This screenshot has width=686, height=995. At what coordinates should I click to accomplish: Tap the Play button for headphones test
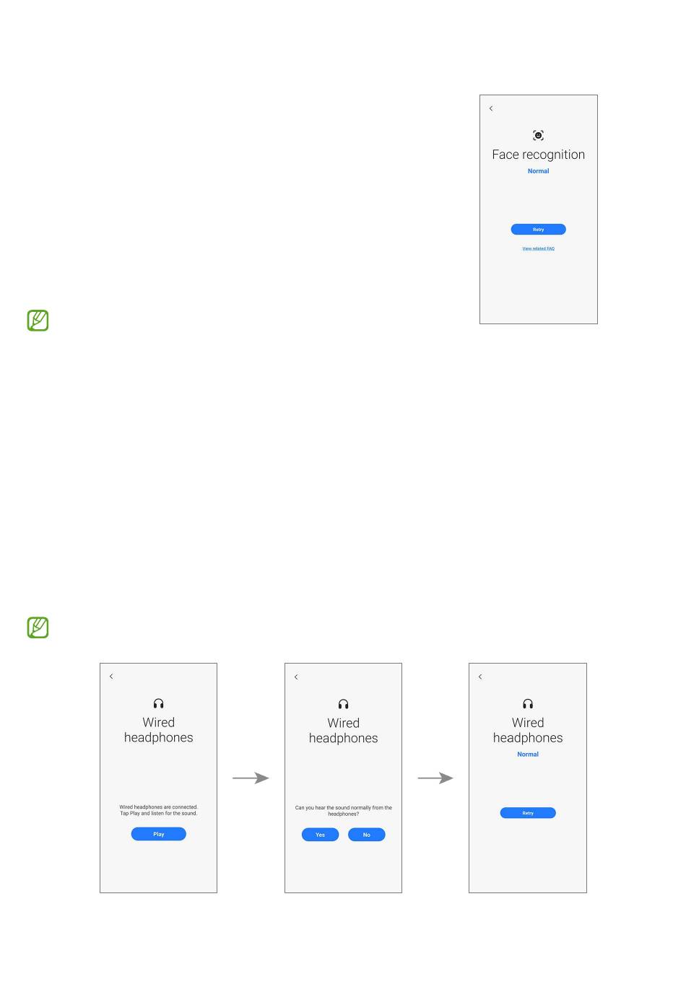pyautogui.click(x=158, y=834)
